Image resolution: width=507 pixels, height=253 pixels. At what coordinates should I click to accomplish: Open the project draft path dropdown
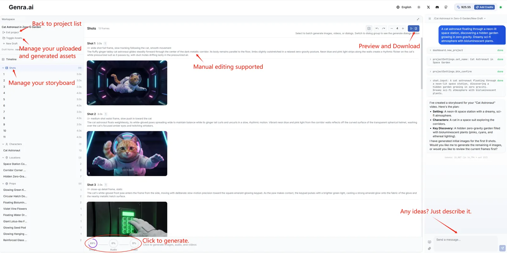(459, 18)
